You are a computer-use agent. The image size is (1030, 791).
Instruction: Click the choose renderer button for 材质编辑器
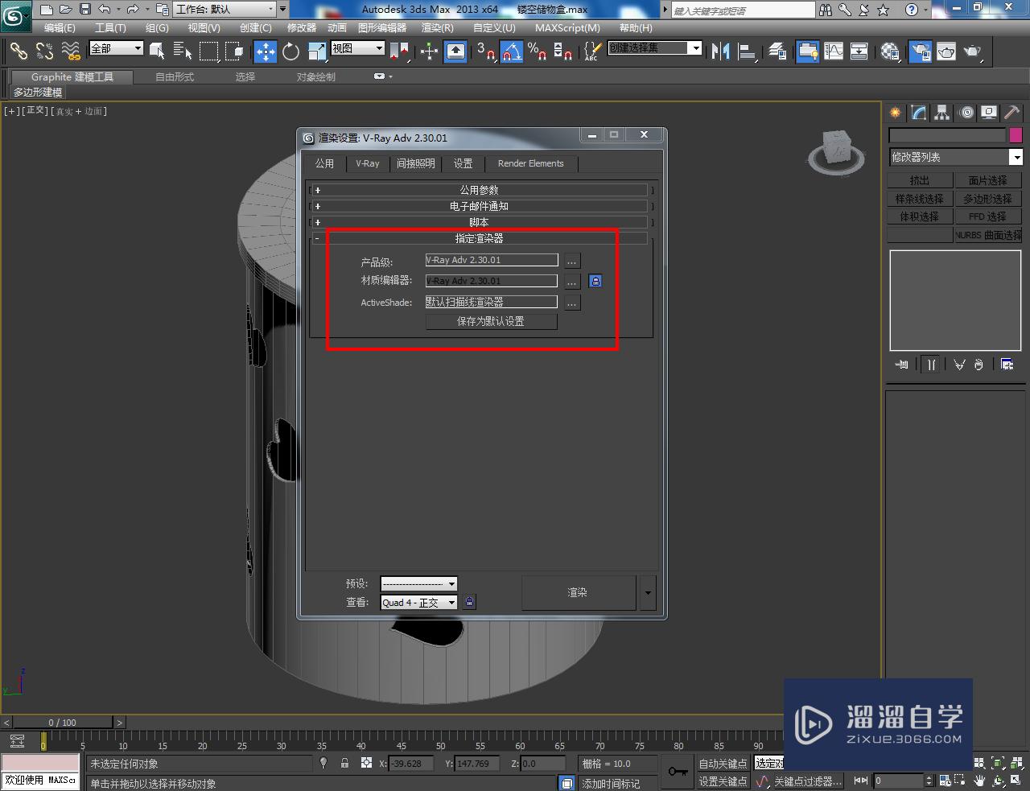pyautogui.click(x=572, y=282)
